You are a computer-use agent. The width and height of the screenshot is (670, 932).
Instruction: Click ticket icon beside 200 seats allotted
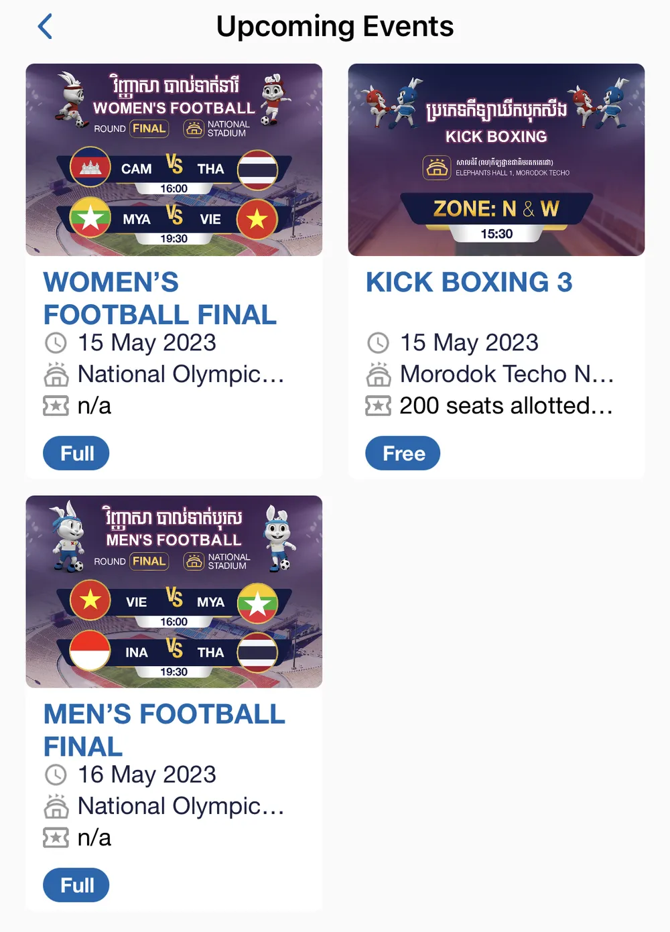pos(378,406)
